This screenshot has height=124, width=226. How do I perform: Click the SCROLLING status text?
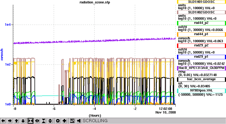(95, 121)
